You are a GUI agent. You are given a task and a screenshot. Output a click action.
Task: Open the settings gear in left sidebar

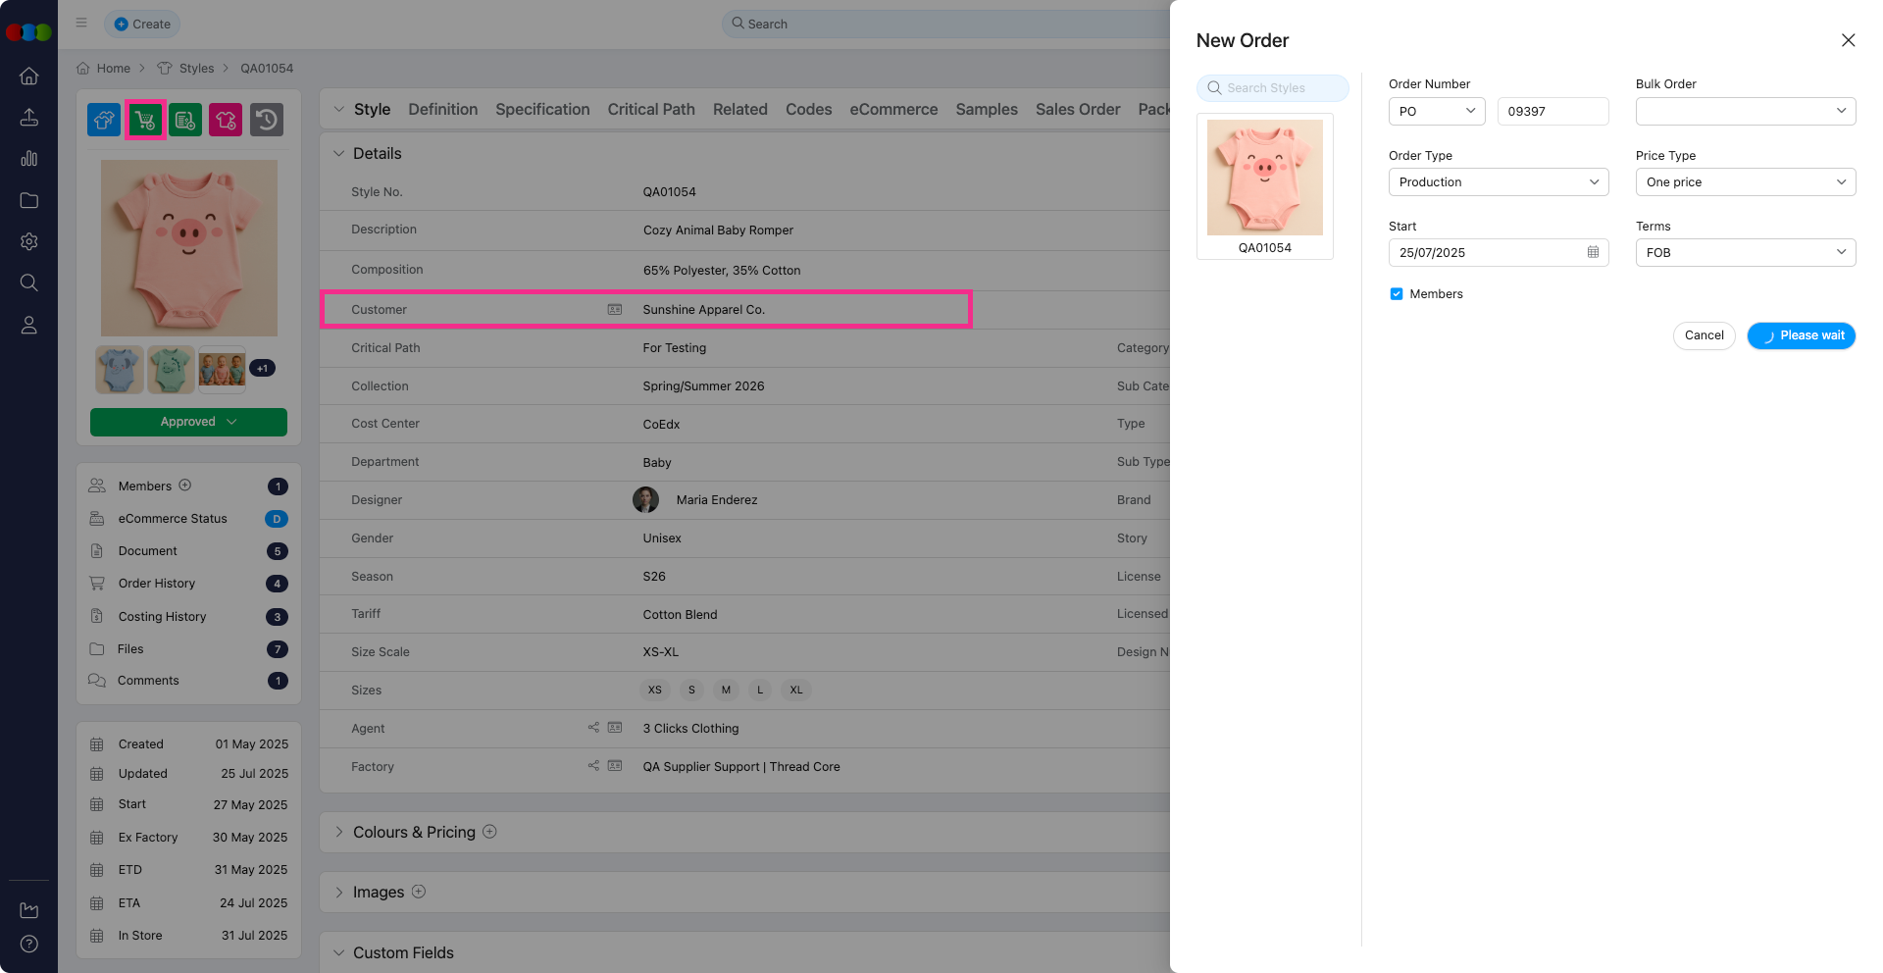point(29,241)
